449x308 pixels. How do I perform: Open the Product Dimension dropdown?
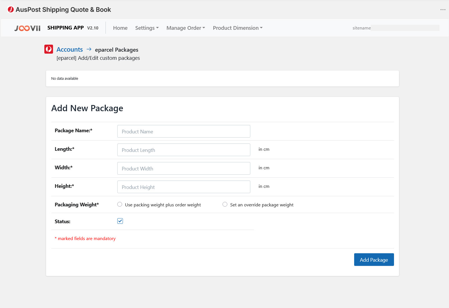(237, 28)
